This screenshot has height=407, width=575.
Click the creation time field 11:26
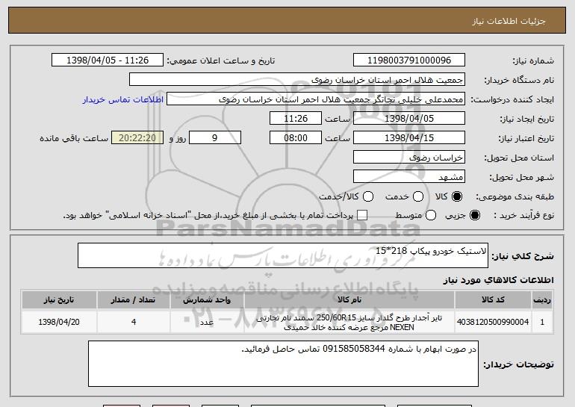[296, 119]
